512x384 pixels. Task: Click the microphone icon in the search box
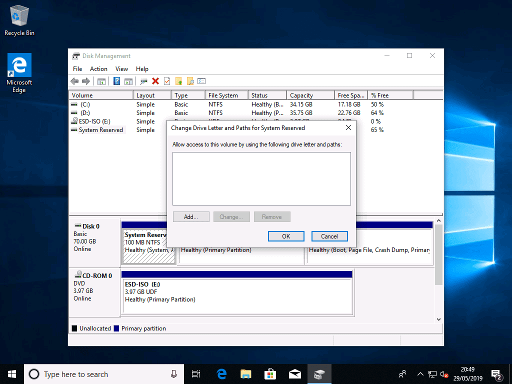click(x=173, y=374)
